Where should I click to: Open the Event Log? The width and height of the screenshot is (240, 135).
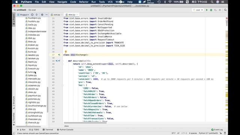click(x=217, y=130)
